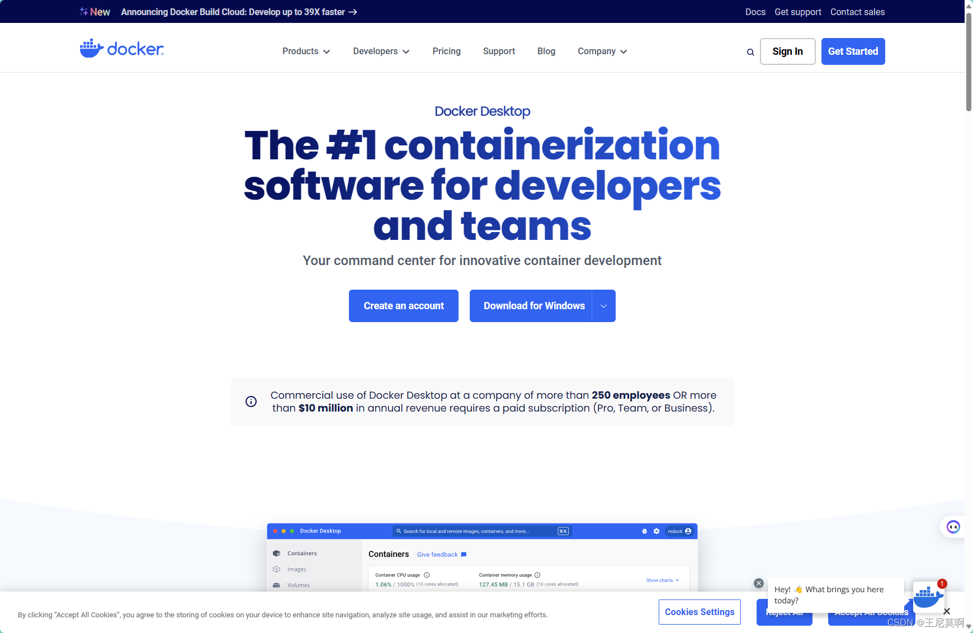The image size is (973, 633).
Task: Open the Support page
Action: pyautogui.click(x=499, y=51)
